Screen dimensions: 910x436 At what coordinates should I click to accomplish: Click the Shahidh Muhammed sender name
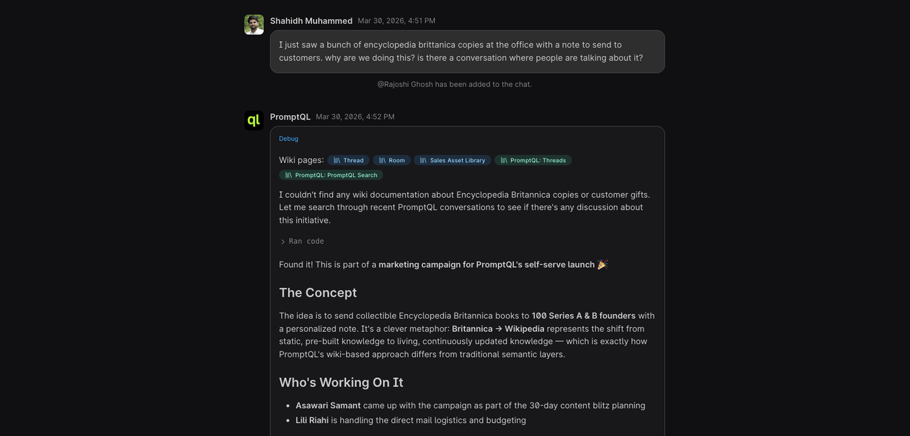click(x=311, y=21)
